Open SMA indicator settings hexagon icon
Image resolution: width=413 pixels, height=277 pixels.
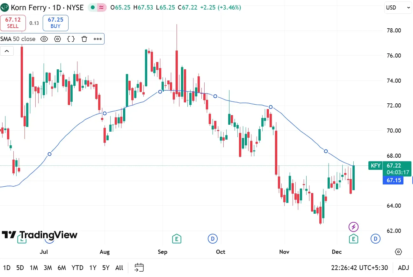57,39
